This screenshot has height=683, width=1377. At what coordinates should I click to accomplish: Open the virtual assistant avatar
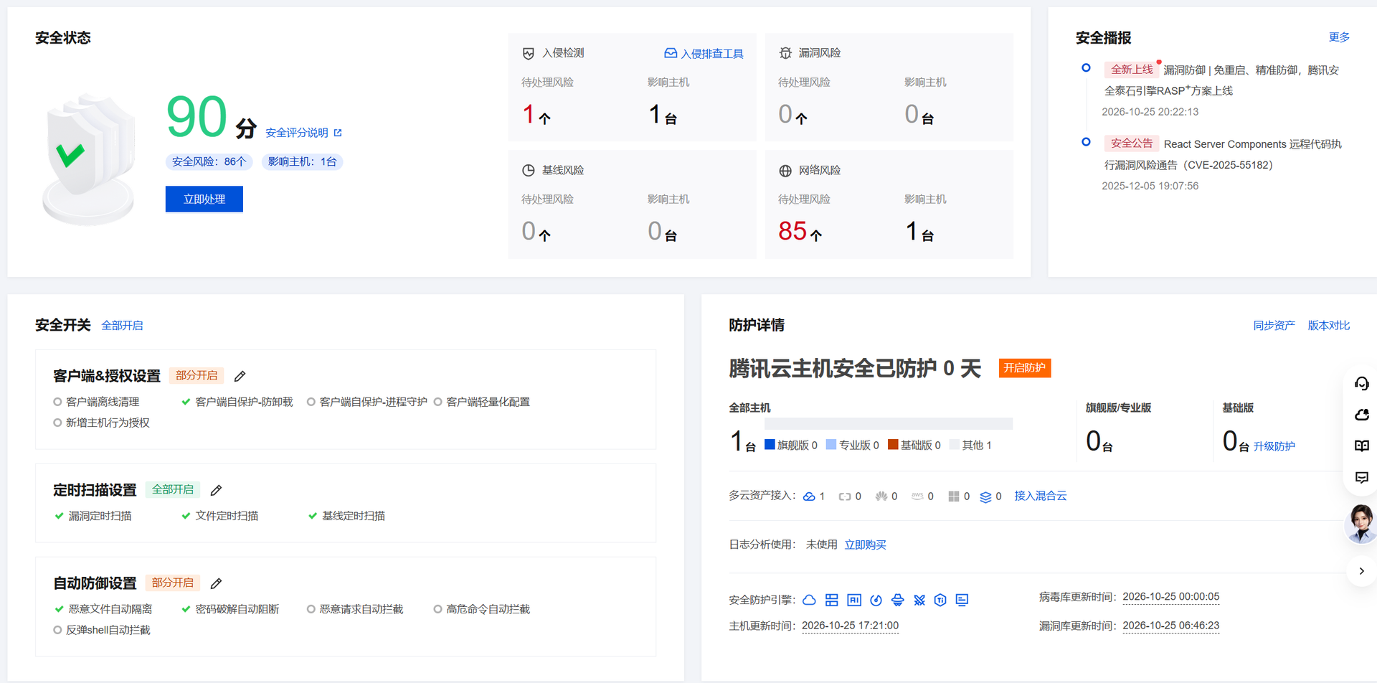(x=1361, y=524)
